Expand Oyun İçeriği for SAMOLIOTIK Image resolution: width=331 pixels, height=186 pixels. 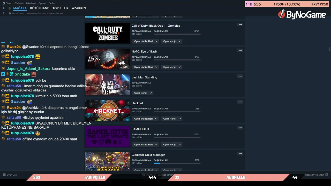[x=171, y=145]
